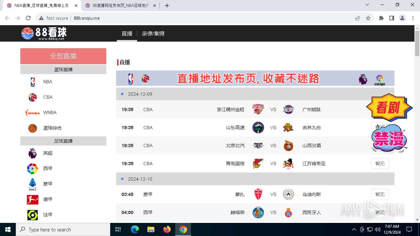Image resolution: width=420 pixels, height=236 pixels.
Task: Open 看剧 floating ad badge
Action: pos(389,108)
